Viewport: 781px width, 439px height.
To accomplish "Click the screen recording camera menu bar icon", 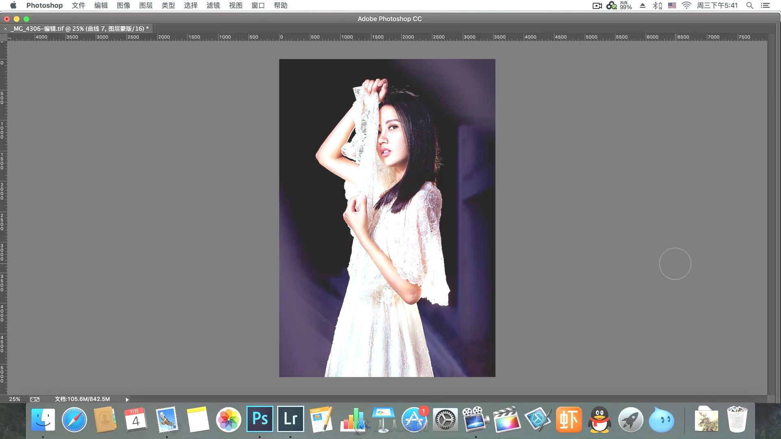I will [597, 5].
